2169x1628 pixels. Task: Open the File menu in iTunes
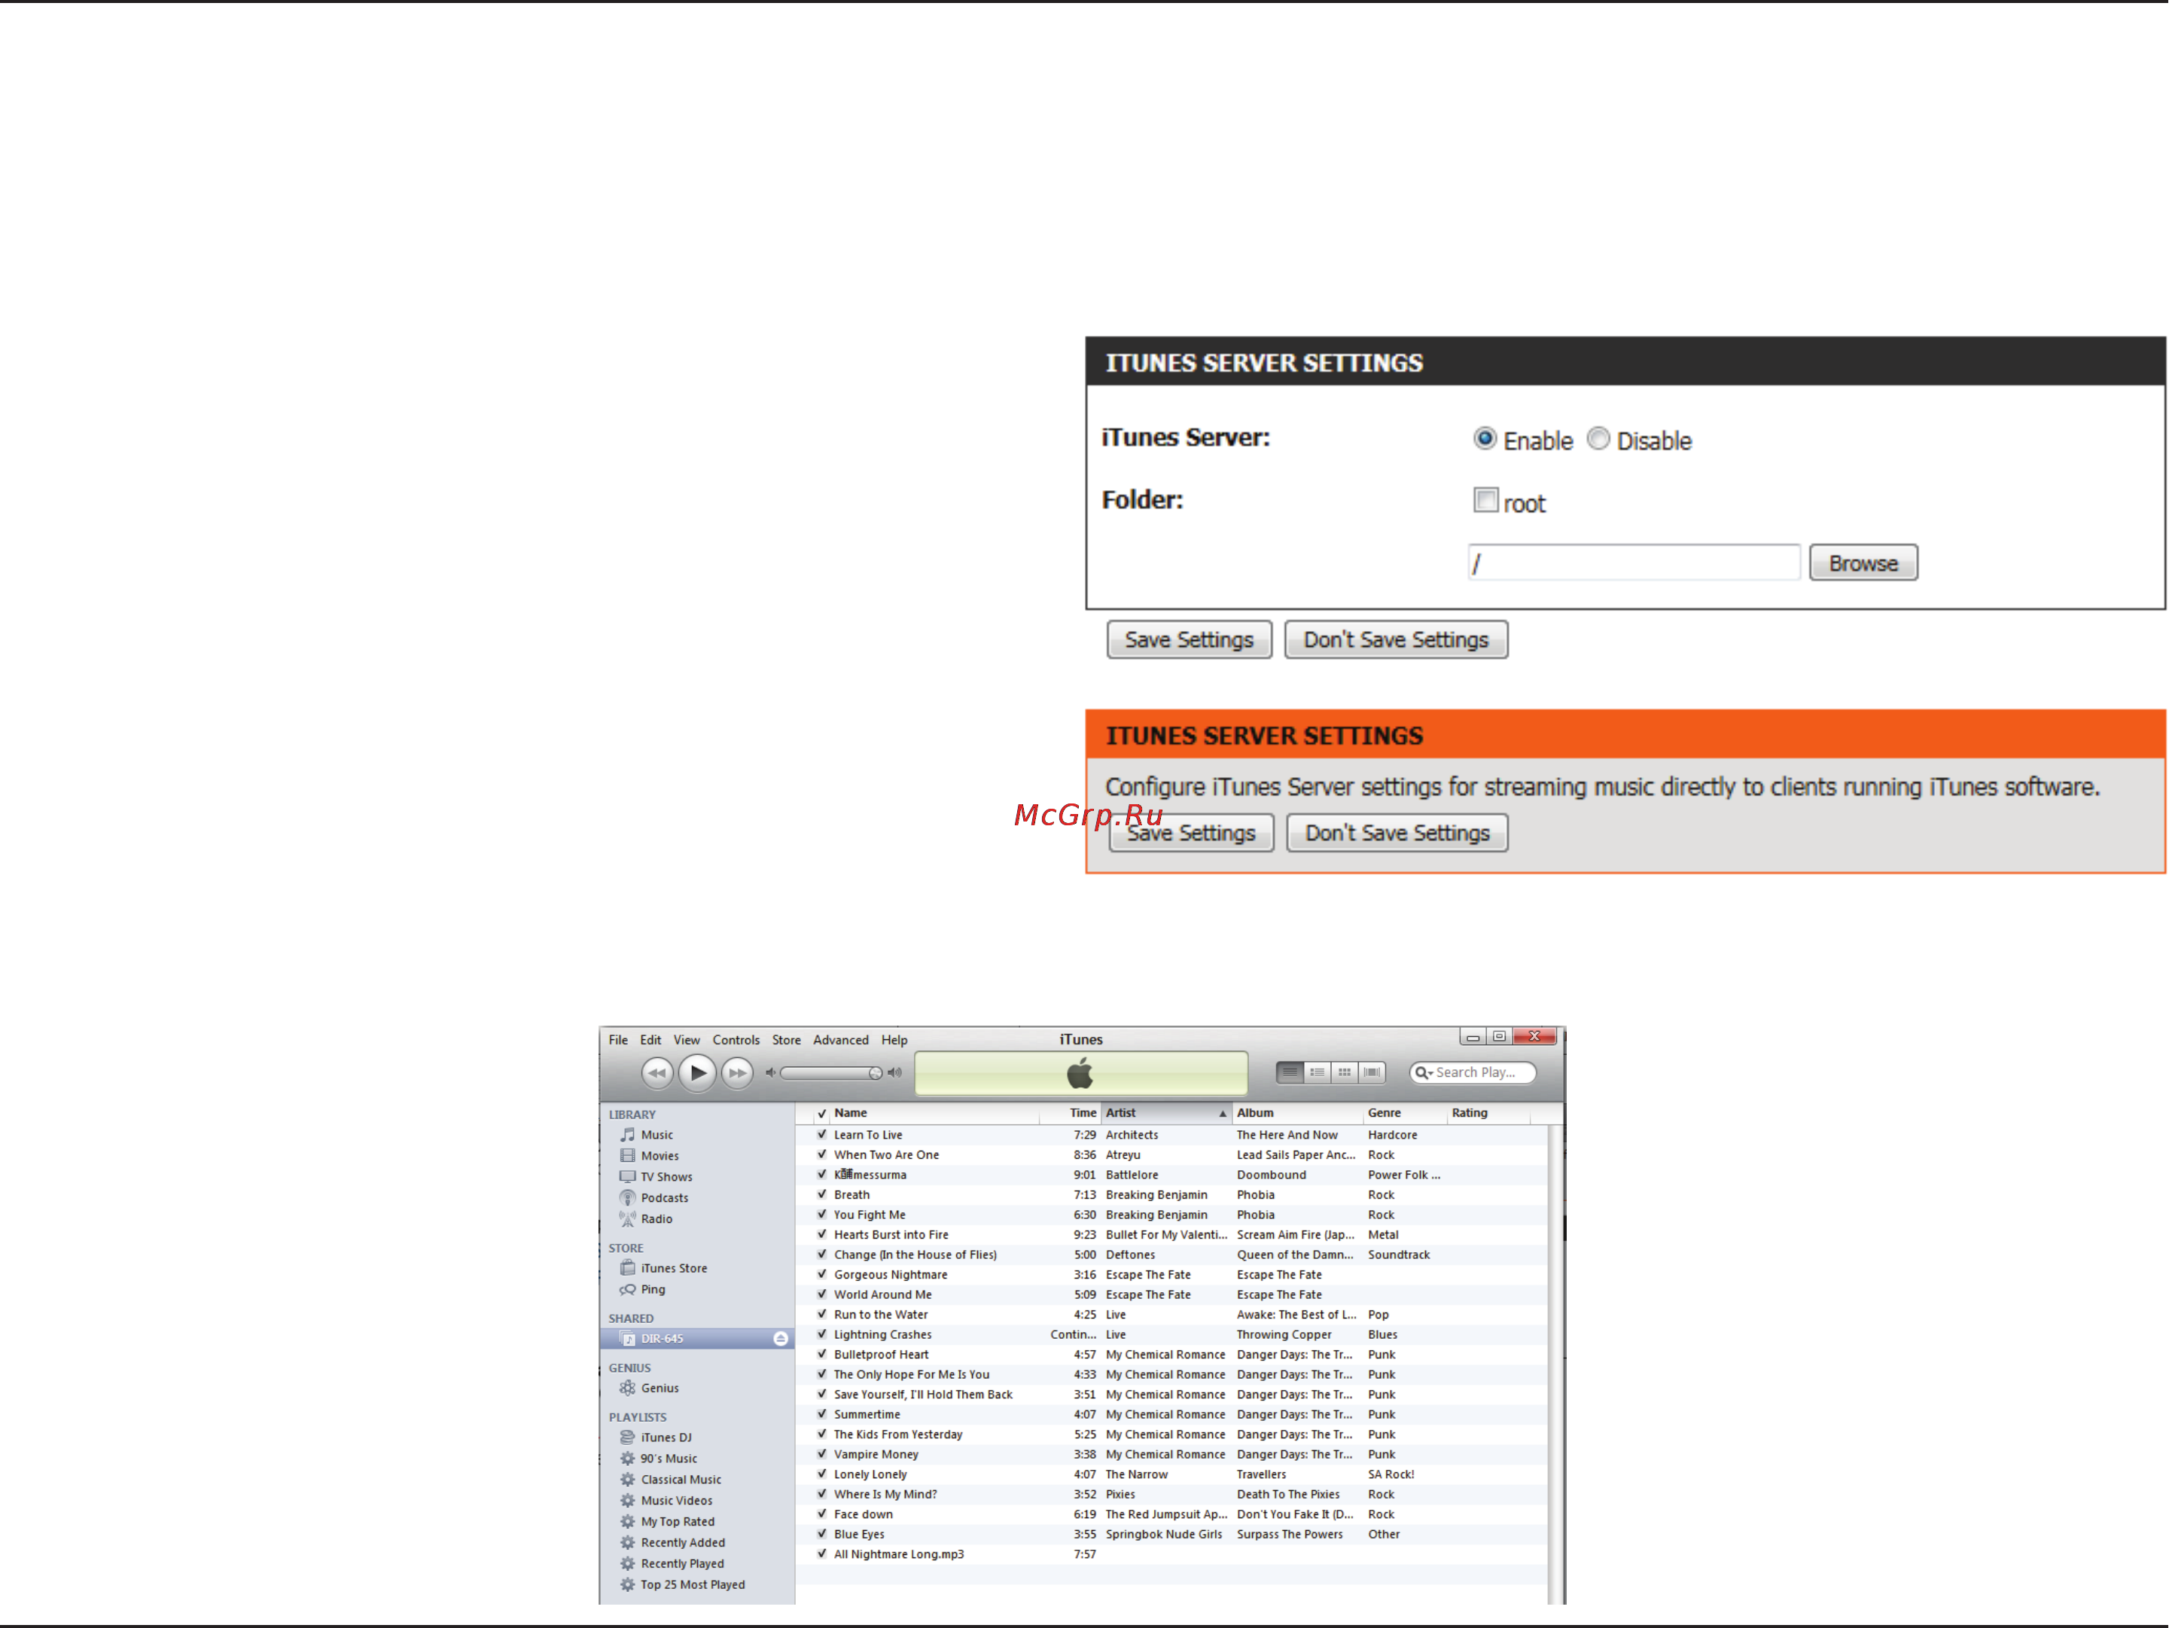tap(618, 1040)
